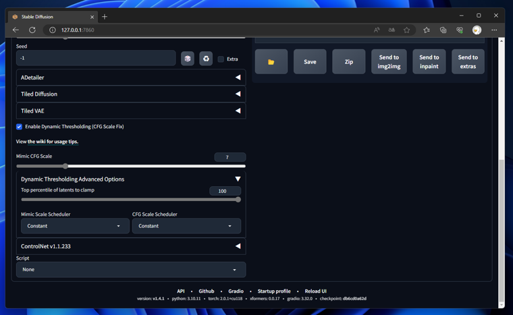Click the dice random seed button
This screenshot has width=513, height=315.
(188, 59)
